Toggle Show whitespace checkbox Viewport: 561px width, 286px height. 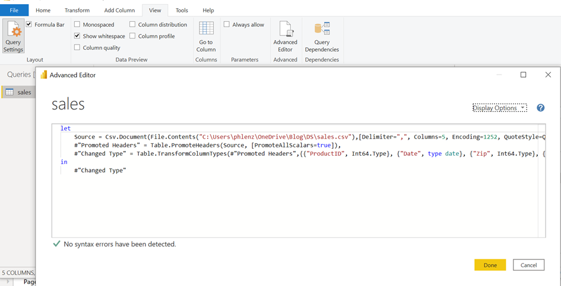(77, 36)
